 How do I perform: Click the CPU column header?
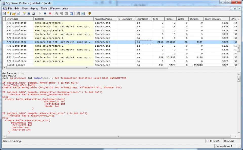click(158, 19)
